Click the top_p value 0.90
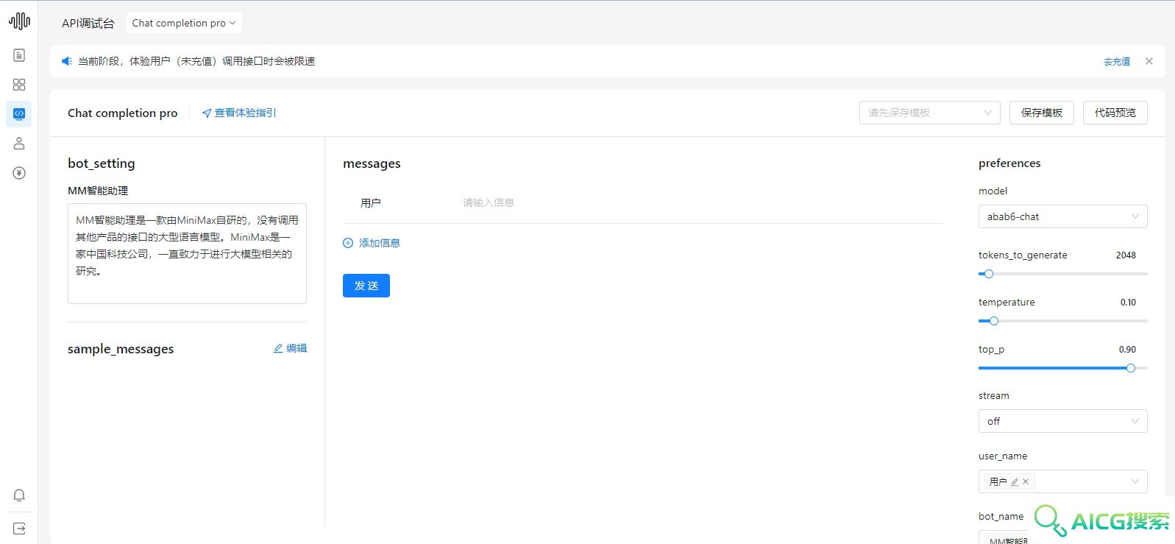The width and height of the screenshot is (1175, 544). coord(1127,350)
